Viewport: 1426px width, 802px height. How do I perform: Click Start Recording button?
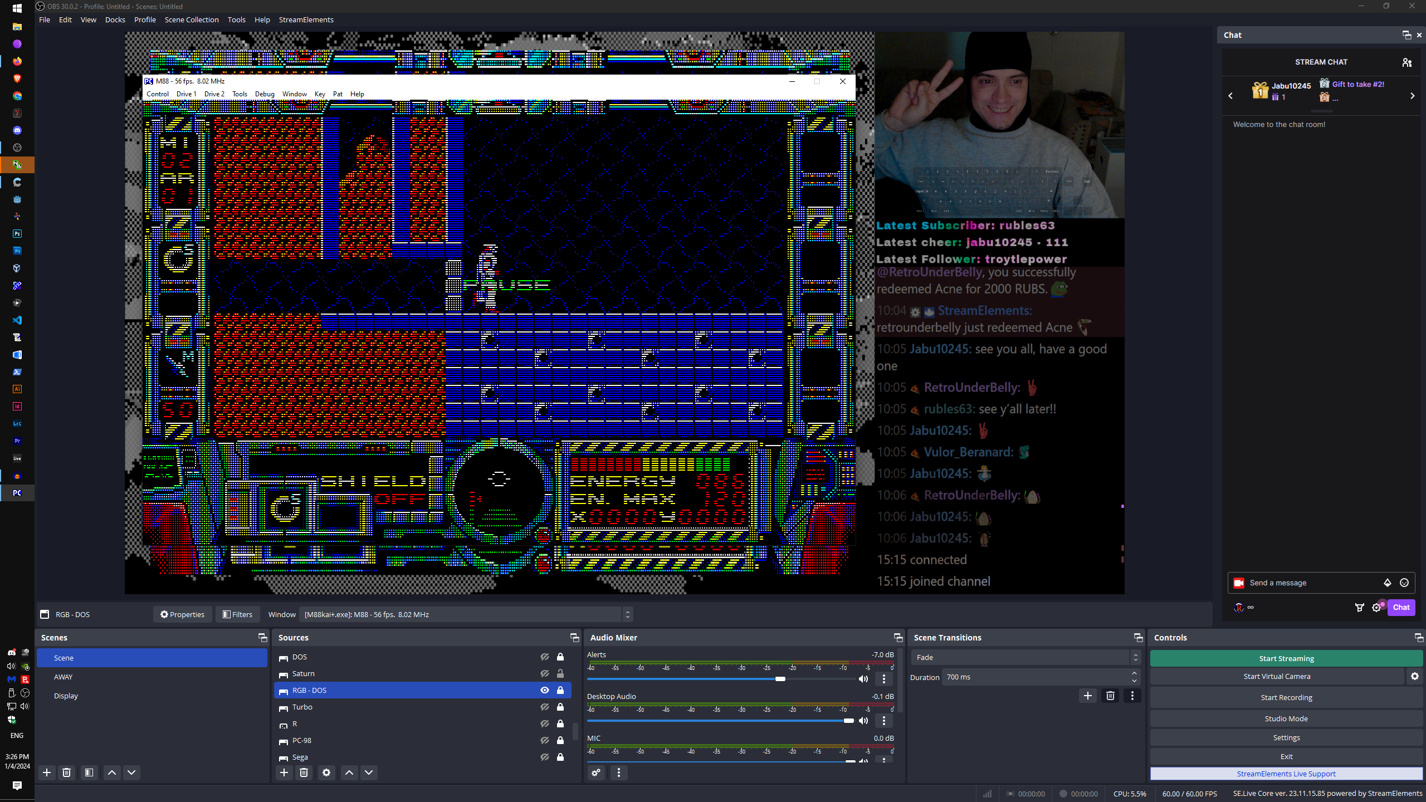click(x=1286, y=697)
